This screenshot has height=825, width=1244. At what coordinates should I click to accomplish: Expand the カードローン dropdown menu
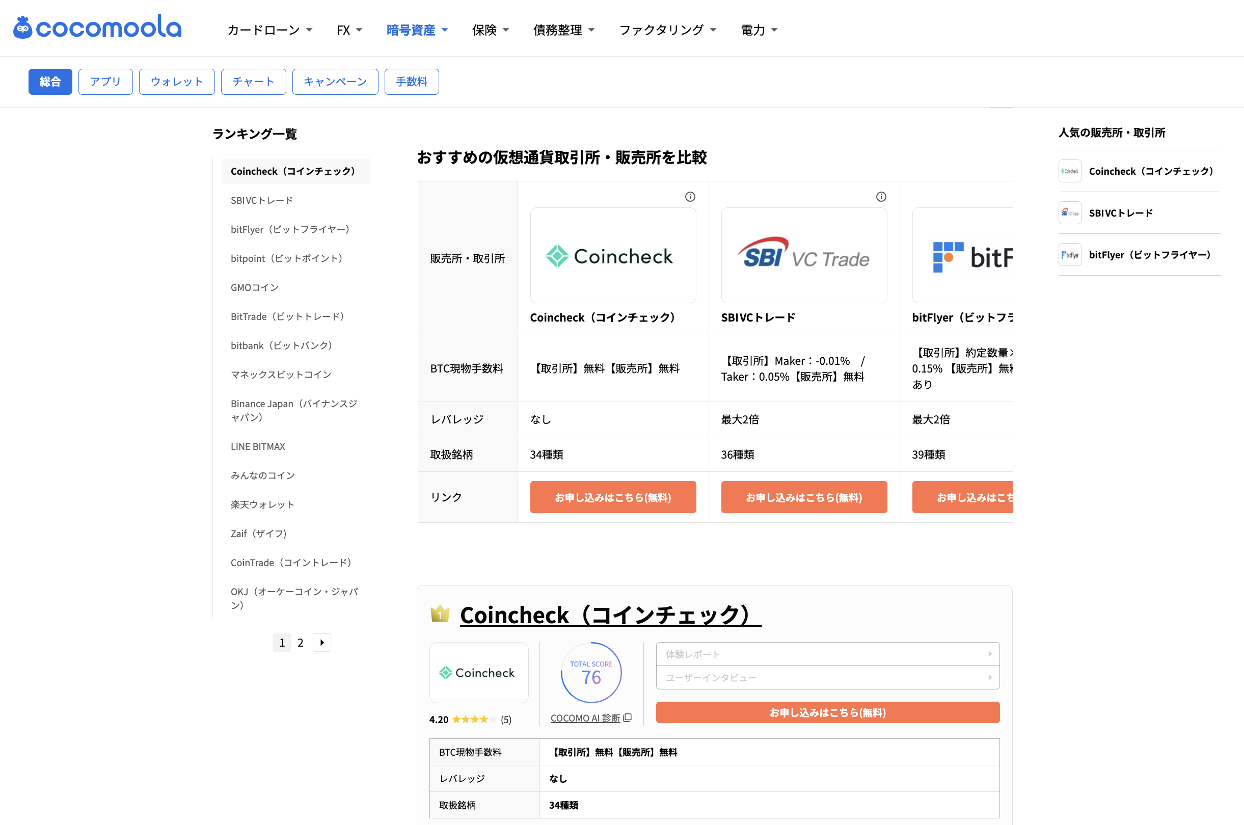click(270, 30)
